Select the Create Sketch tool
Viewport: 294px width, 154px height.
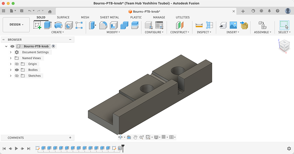[x=37, y=25]
